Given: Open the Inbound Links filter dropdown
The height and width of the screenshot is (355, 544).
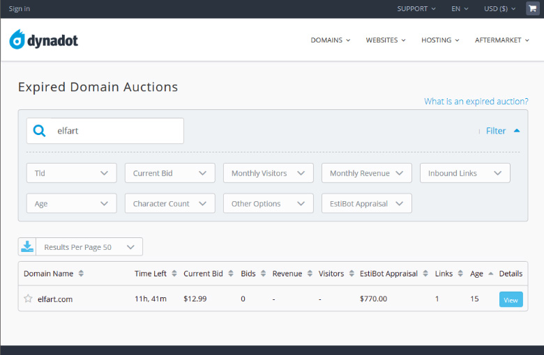Looking at the screenshot, I should coord(465,173).
